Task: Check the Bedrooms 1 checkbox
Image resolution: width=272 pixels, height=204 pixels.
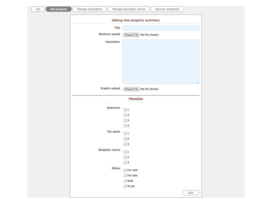Action: point(125,110)
